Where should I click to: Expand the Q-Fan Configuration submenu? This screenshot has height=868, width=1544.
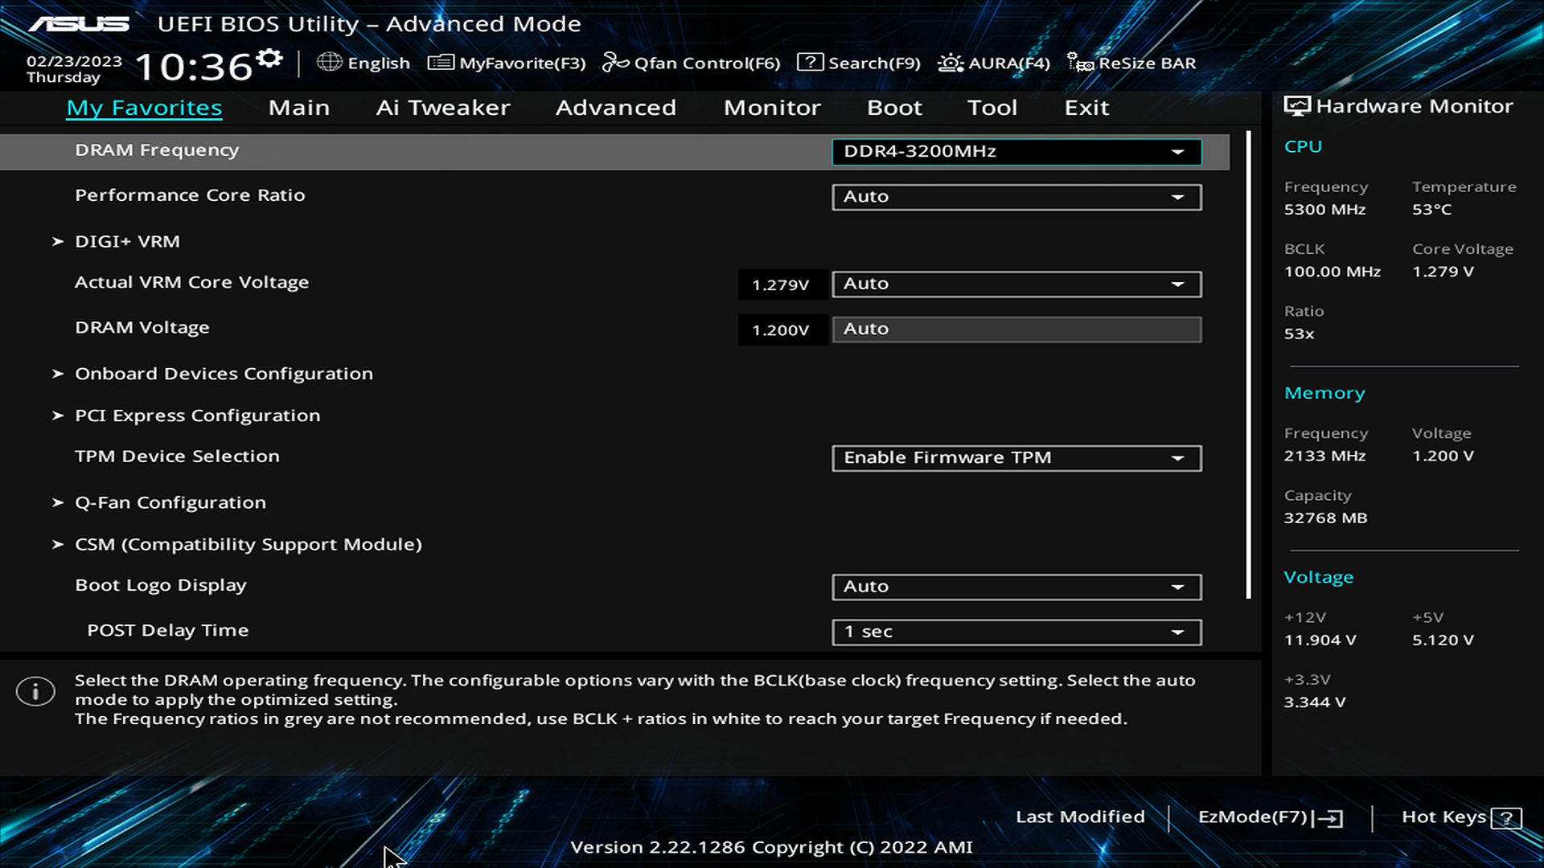pos(170,502)
